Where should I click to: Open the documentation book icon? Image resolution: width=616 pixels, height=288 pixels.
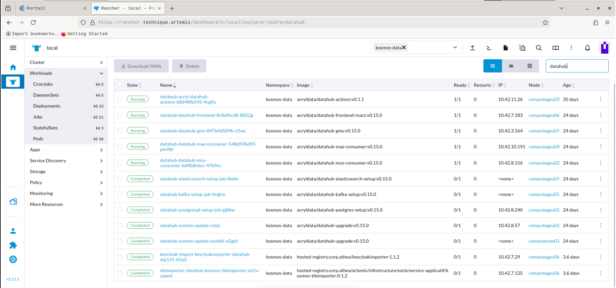[x=555, y=48]
